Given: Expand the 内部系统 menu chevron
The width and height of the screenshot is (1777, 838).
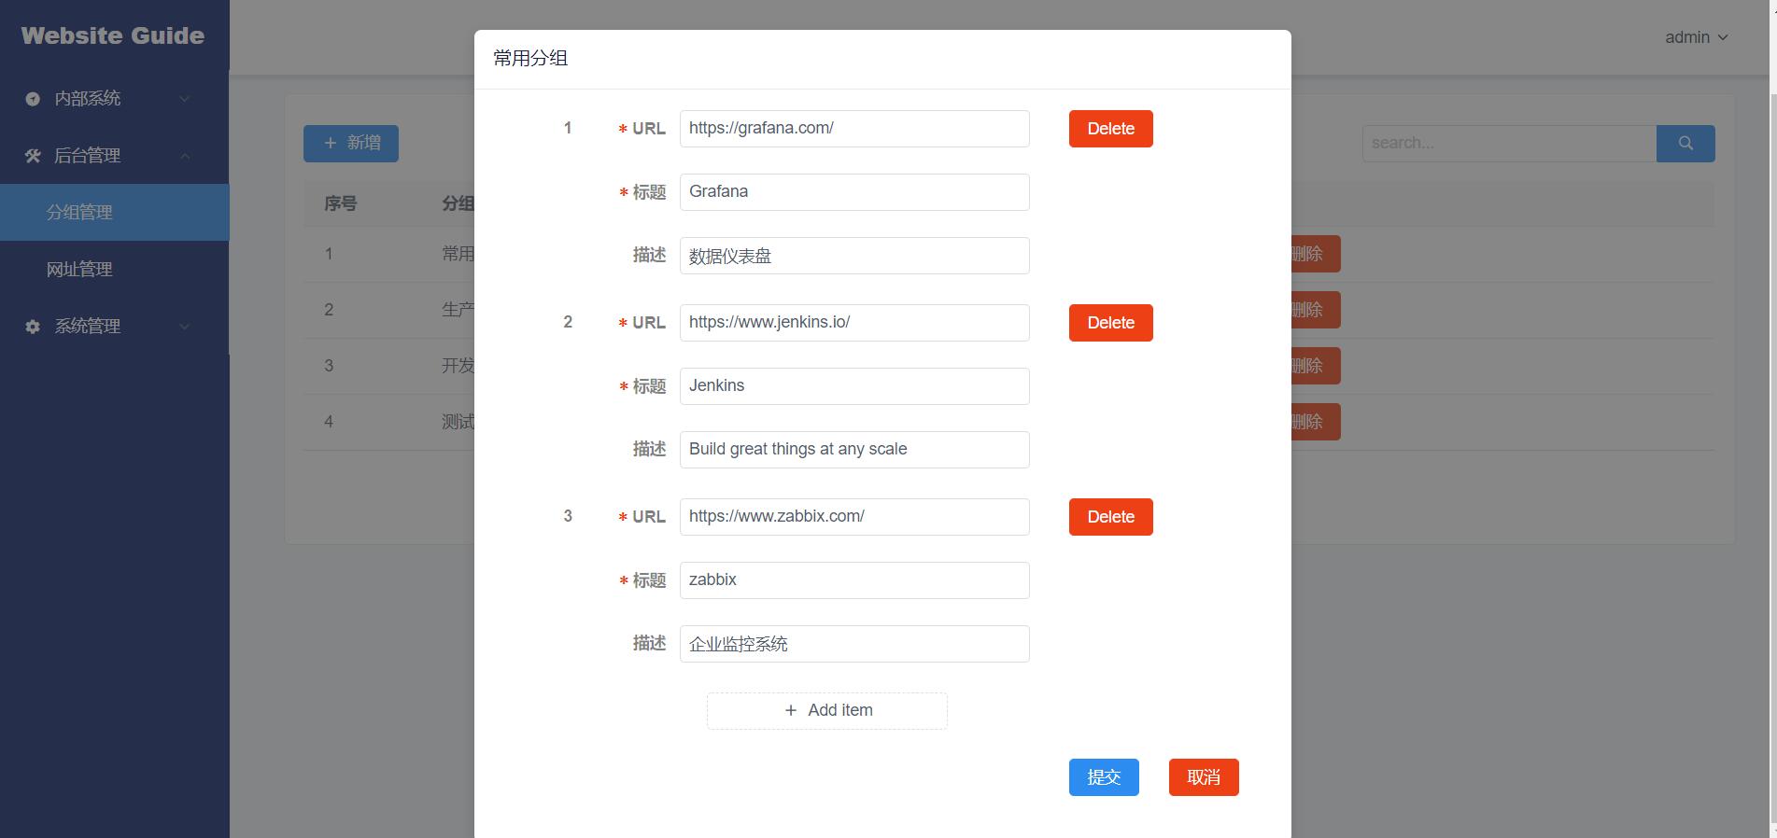Looking at the screenshot, I should point(185,99).
